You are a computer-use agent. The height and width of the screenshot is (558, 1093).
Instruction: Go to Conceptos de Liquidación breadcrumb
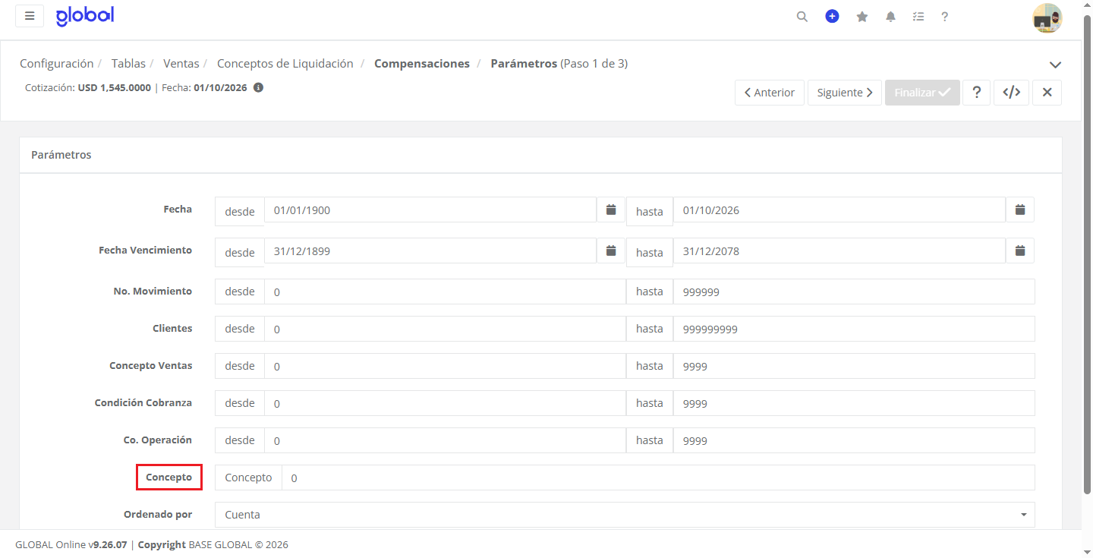(285, 64)
